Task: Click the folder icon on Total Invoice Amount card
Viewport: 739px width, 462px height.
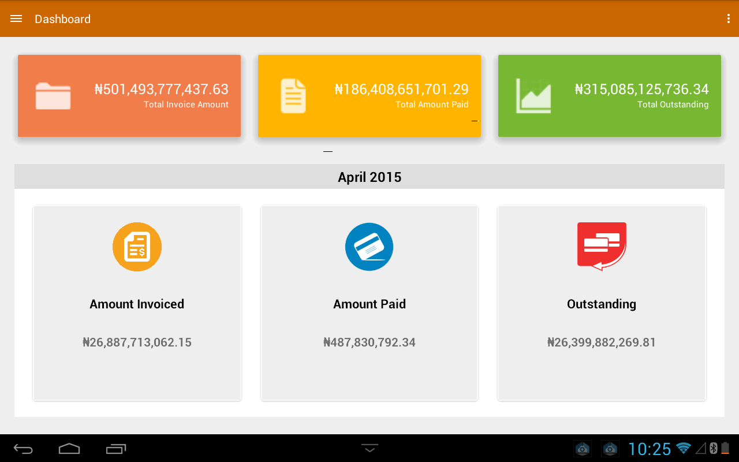Action: click(53, 96)
